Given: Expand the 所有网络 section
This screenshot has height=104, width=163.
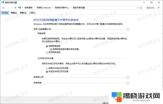Looking at the screenshot, I should (x=128, y=83).
